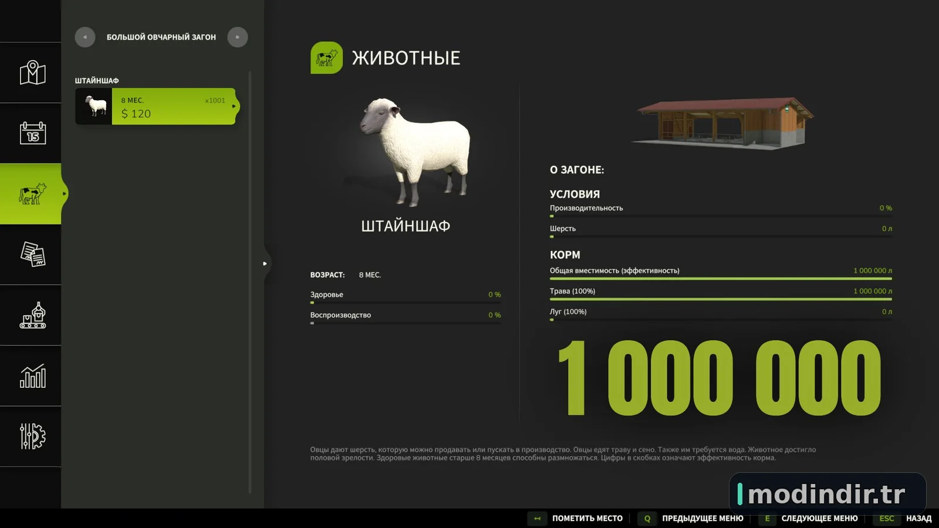
Task: Click the Общая вместимость (эффективность) label
Action: coord(614,270)
